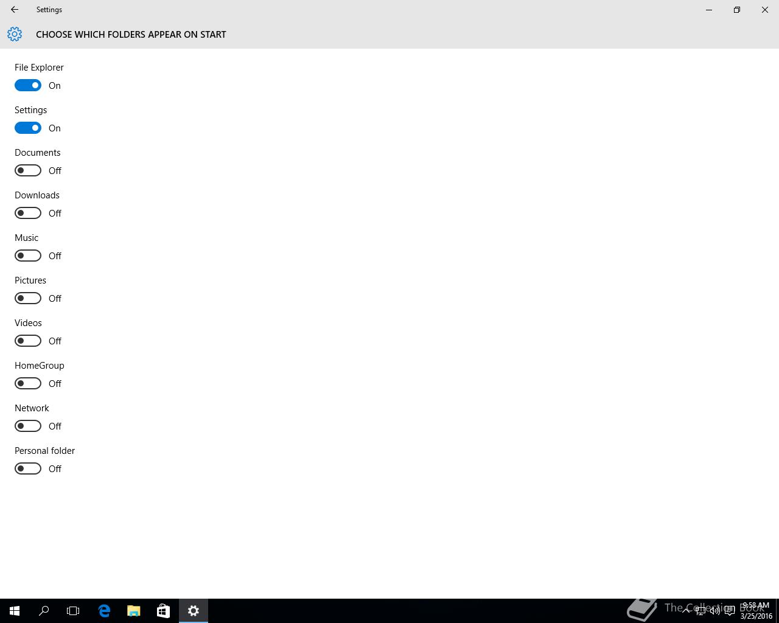
Task: Go back using the back arrow
Action: click(15, 10)
